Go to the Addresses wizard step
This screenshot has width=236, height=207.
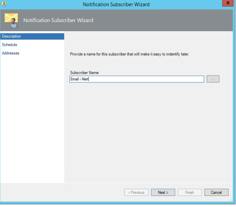point(11,53)
